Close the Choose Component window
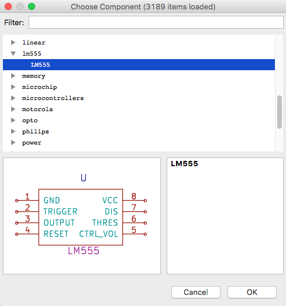This screenshot has height=306, width=286. click(8, 6)
